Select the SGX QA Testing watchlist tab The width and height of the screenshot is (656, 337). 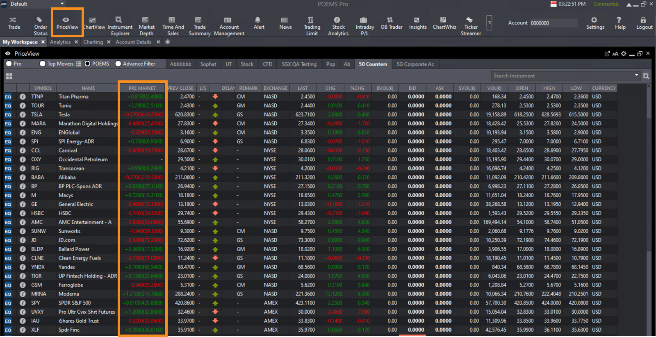(x=299, y=64)
